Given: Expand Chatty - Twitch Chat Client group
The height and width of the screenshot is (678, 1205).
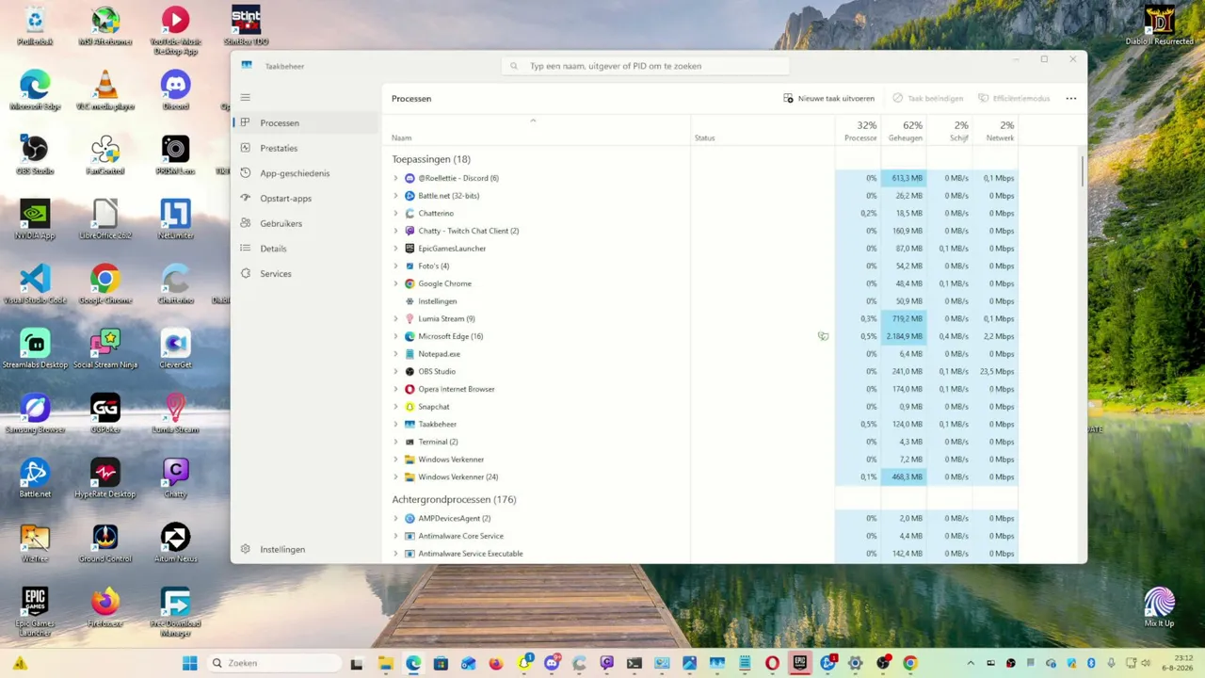Looking at the screenshot, I should click(395, 231).
